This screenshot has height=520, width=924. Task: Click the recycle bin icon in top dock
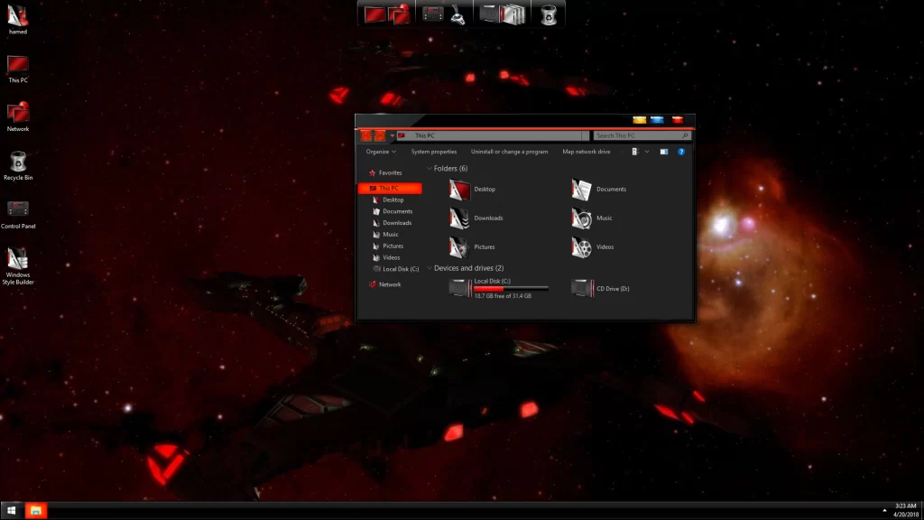coord(549,14)
